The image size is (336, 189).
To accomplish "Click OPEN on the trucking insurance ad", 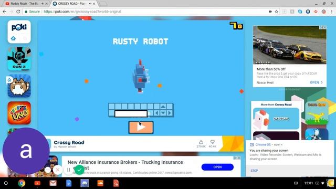I will point(217,167).
